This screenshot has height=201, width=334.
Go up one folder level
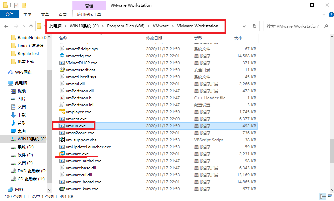(x=31, y=26)
